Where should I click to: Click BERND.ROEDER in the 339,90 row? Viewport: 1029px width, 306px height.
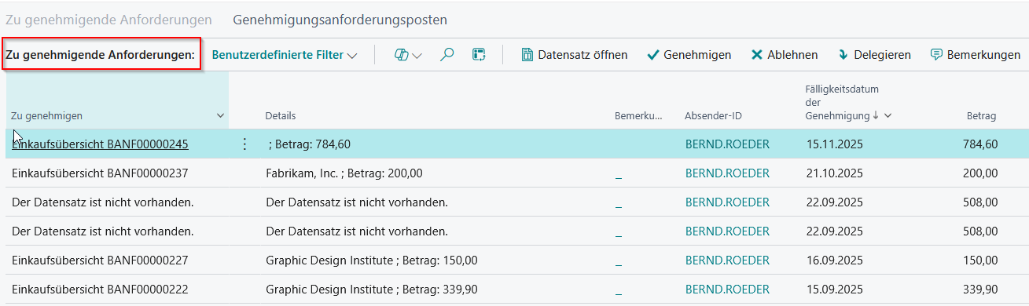pyautogui.click(x=727, y=289)
